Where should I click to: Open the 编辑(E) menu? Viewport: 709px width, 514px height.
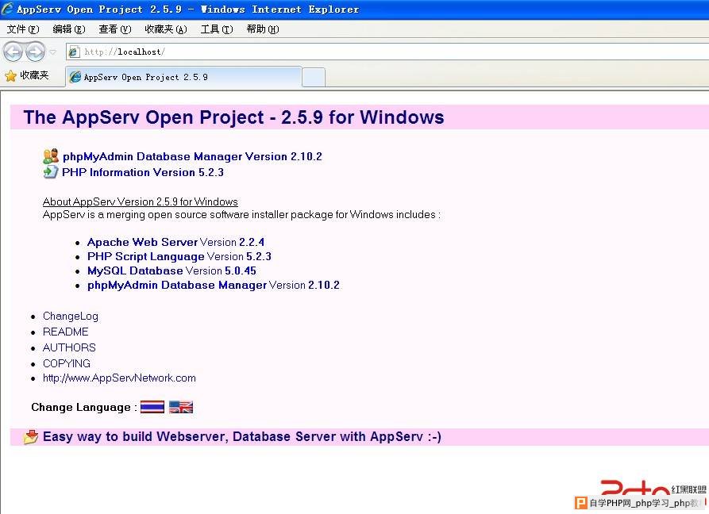pyautogui.click(x=69, y=29)
